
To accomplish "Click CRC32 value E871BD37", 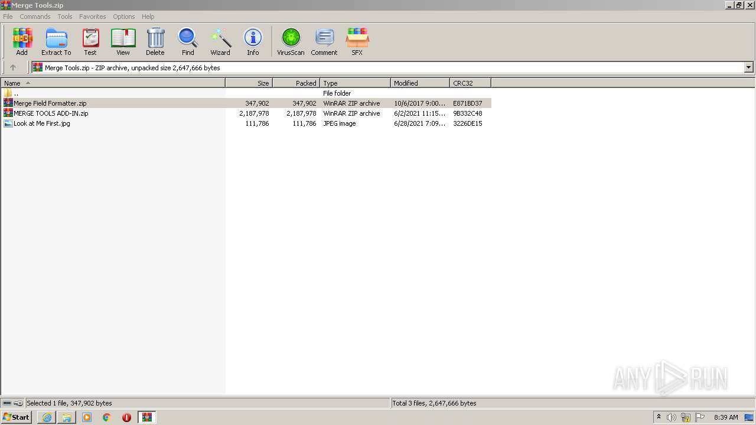I will [468, 103].
